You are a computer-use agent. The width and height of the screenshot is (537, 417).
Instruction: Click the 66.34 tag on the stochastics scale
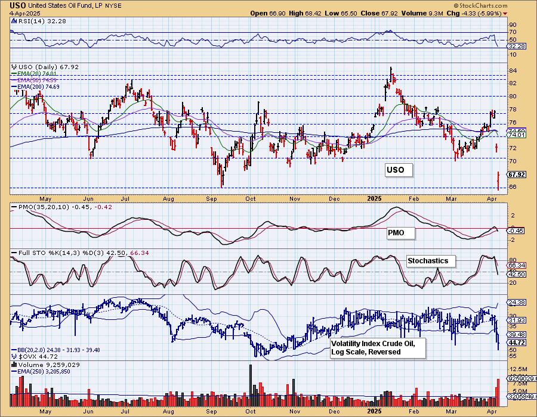coord(517,265)
